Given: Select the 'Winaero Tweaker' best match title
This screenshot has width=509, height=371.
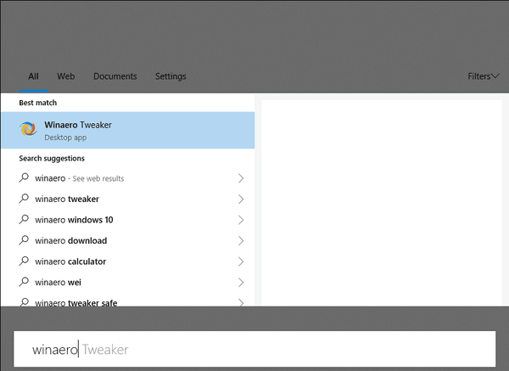Looking at the screenshot, I should [78, 125].
